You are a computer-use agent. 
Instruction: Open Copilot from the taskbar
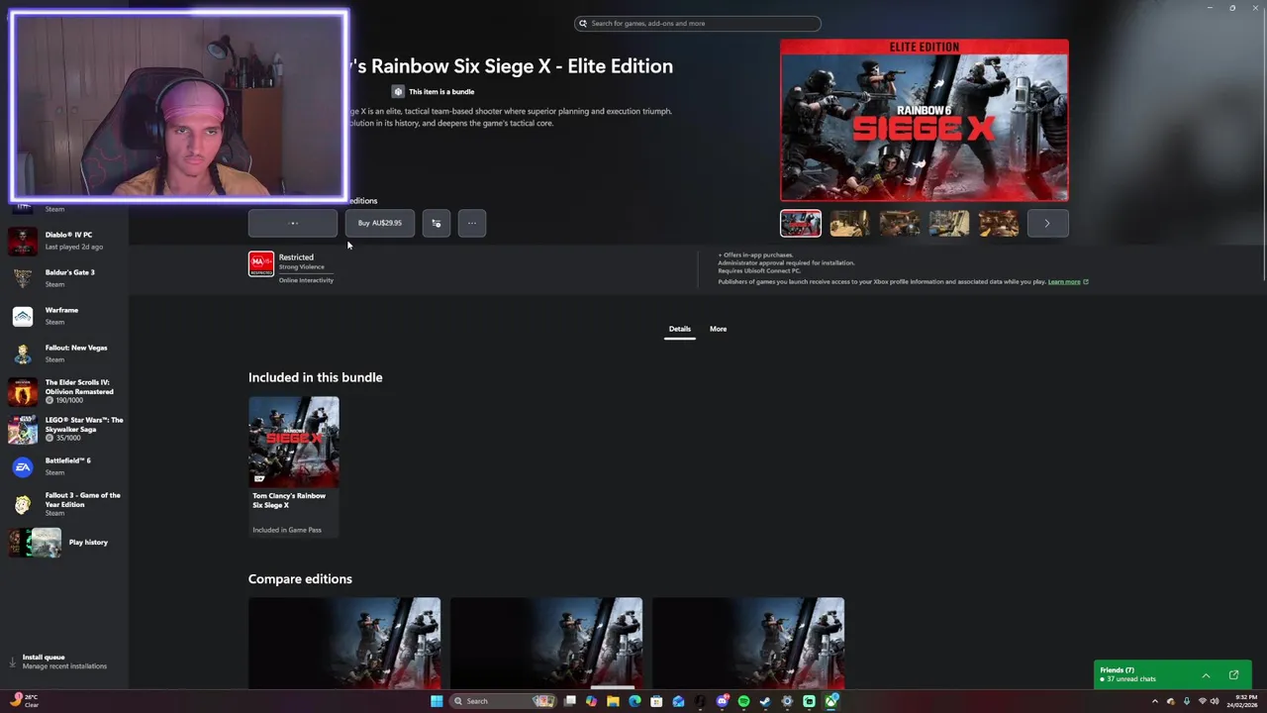click(x=592, y=701)
